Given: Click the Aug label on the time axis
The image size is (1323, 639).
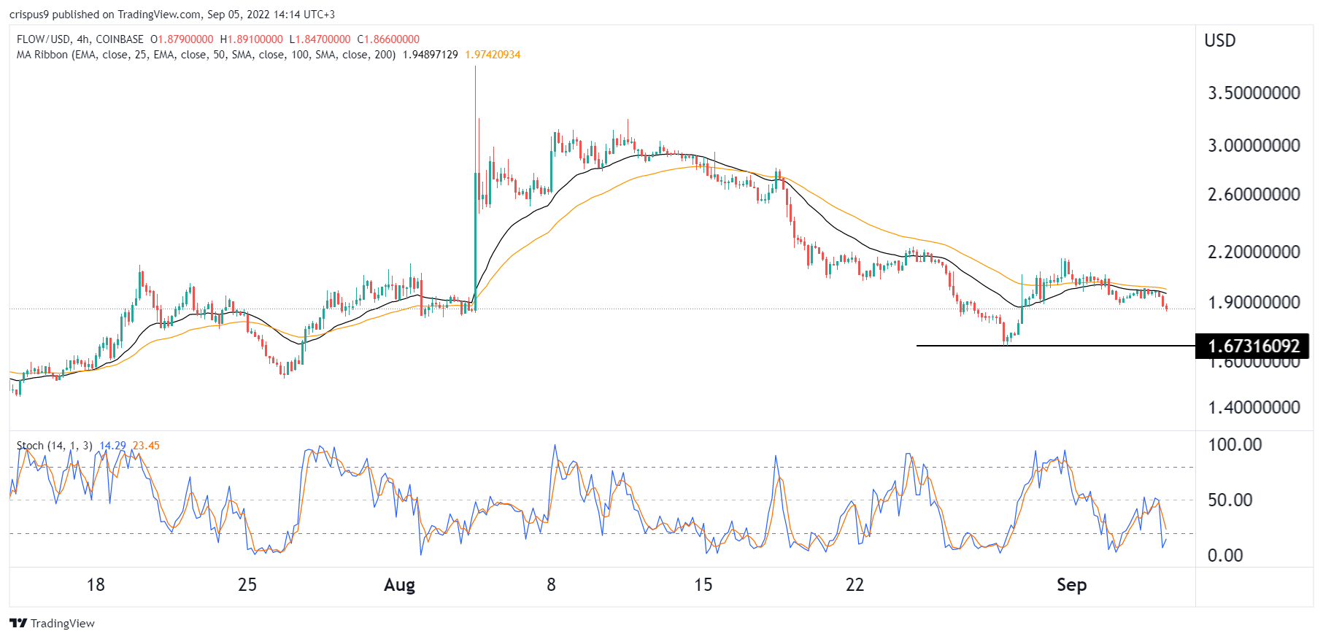Looking at the screenshot, I should [399, 585].
